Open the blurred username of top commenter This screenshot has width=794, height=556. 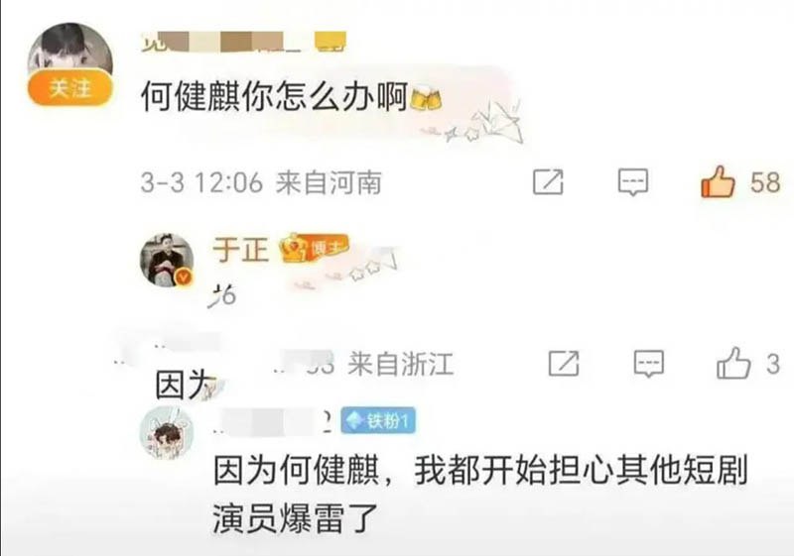221,42
